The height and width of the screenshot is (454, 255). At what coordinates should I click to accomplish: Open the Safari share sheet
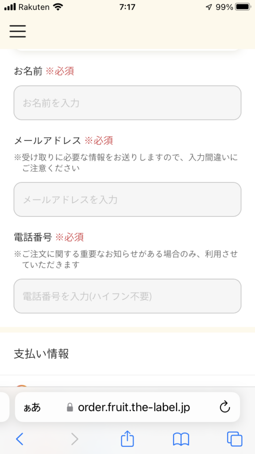[x=127, y=438]
